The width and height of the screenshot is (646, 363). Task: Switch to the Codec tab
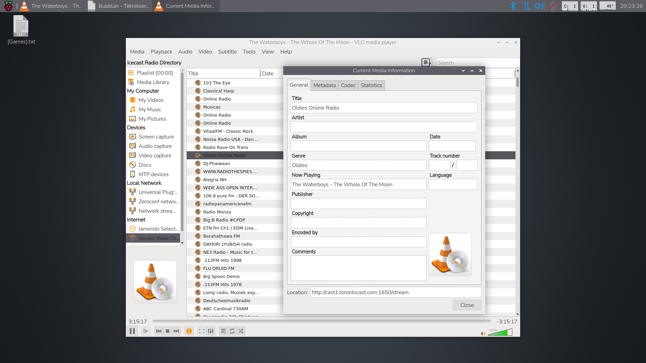pos(348,85)
